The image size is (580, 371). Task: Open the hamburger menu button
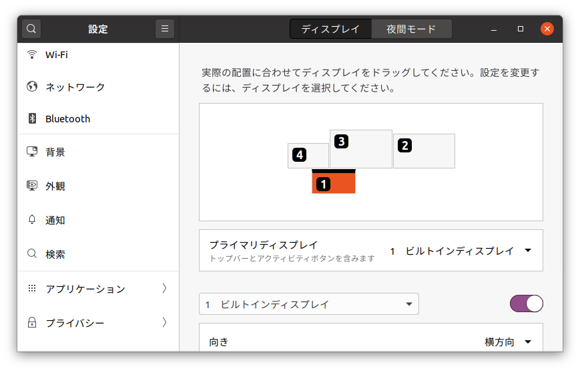click(165, 29)
